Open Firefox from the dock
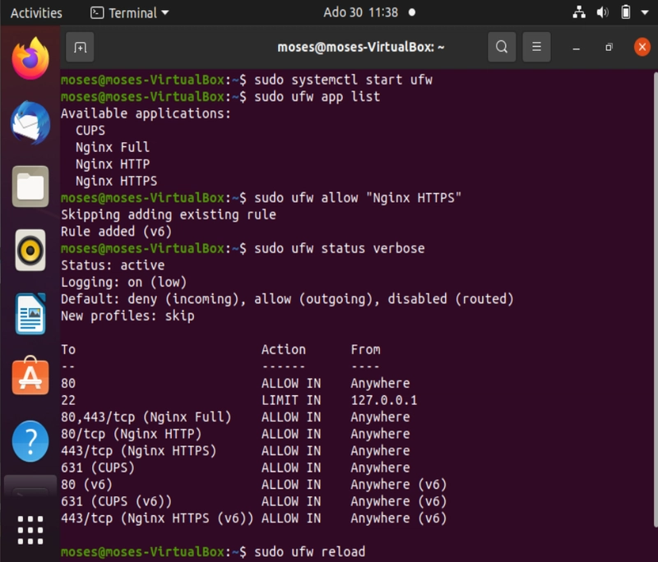This screenshot has width=658, height=562. tap(30, 58)
